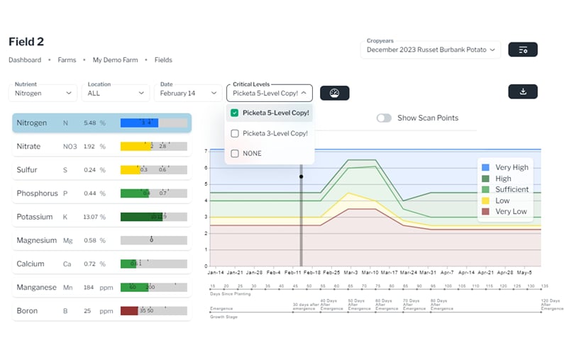The width and height of the screenshot is (574, 355).
Task: Click the Sufficient legend swatch
Action: coord(485,189)
